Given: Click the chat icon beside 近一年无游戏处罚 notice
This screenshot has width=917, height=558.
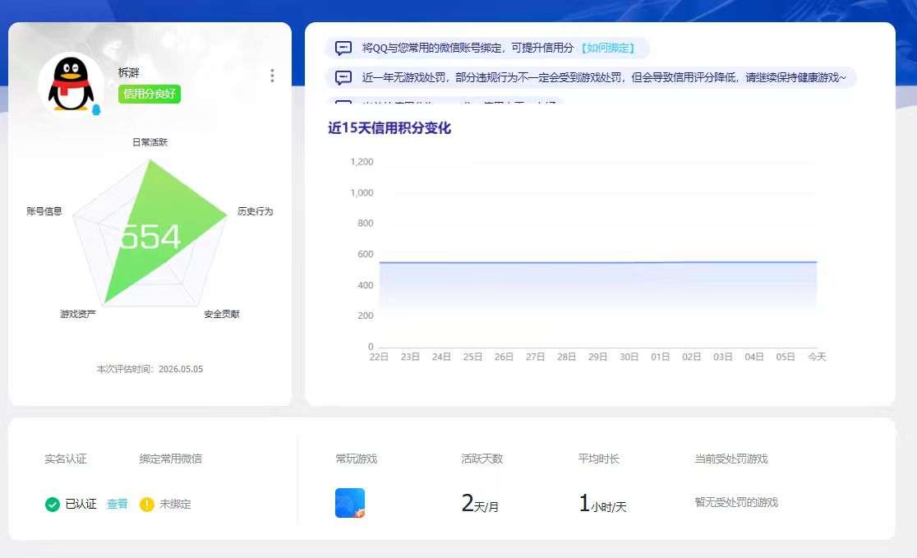Looking at the screenshot, I should 343,77.
